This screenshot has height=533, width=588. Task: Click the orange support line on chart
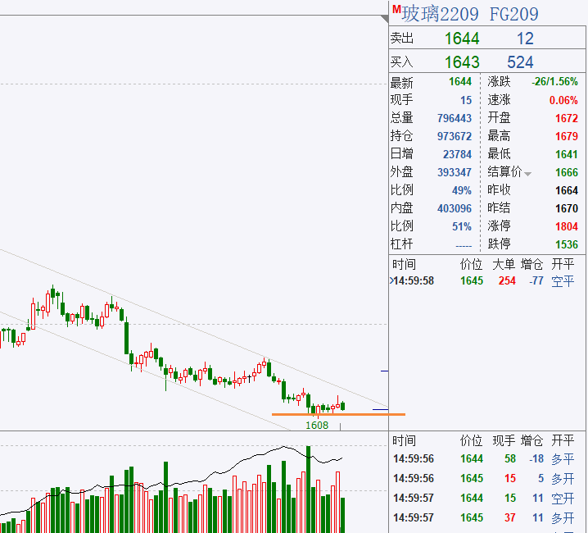(338, 414)
